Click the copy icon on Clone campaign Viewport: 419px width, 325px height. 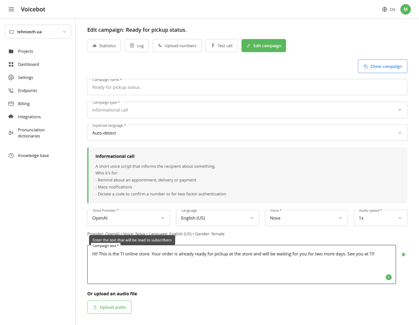point(365,66)
